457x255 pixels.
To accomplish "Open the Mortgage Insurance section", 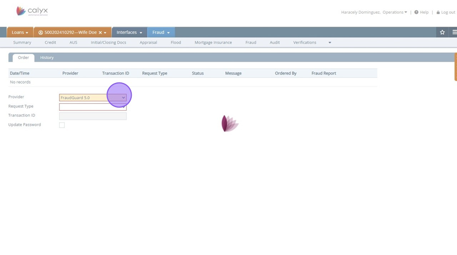I will 213,43.
